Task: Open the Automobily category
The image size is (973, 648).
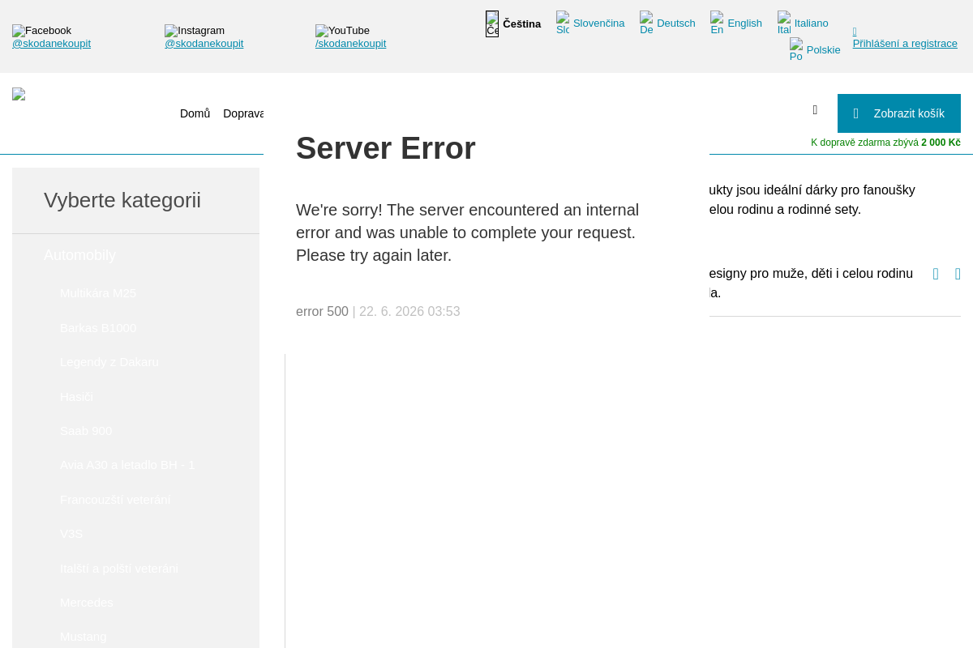Action: [79, 255]
